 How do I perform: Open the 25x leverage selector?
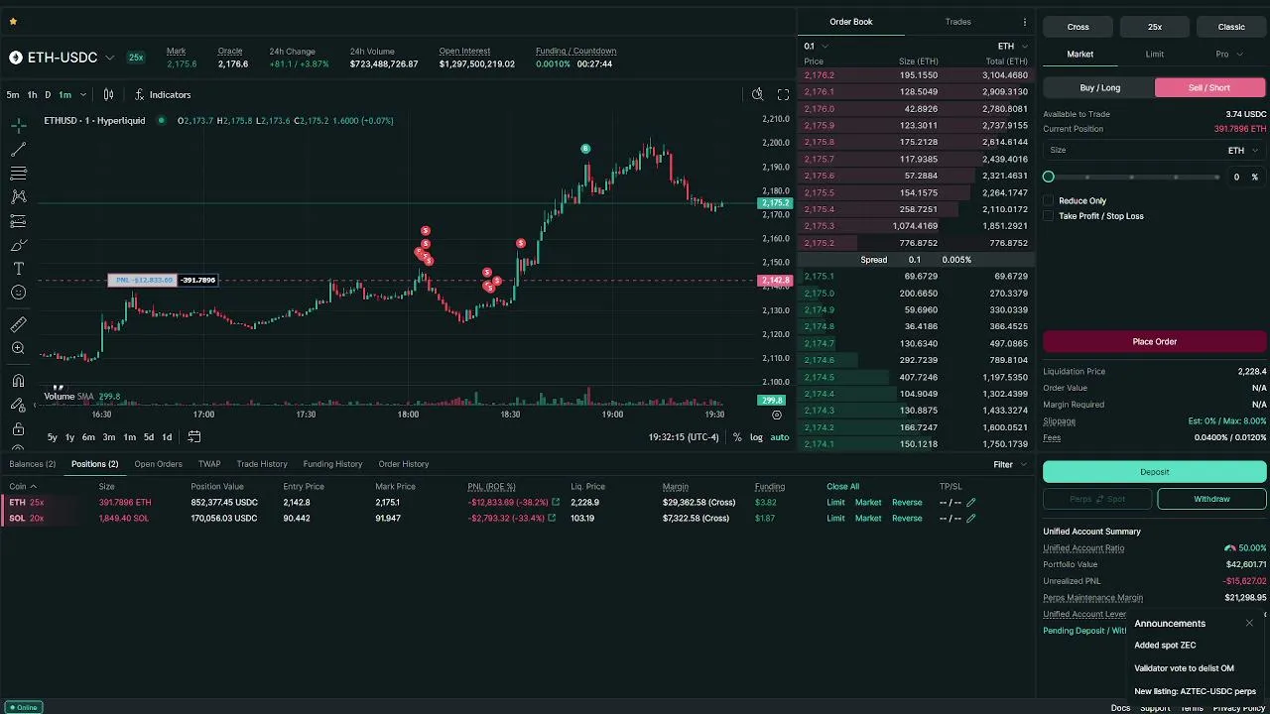[x=1155, y=27]
